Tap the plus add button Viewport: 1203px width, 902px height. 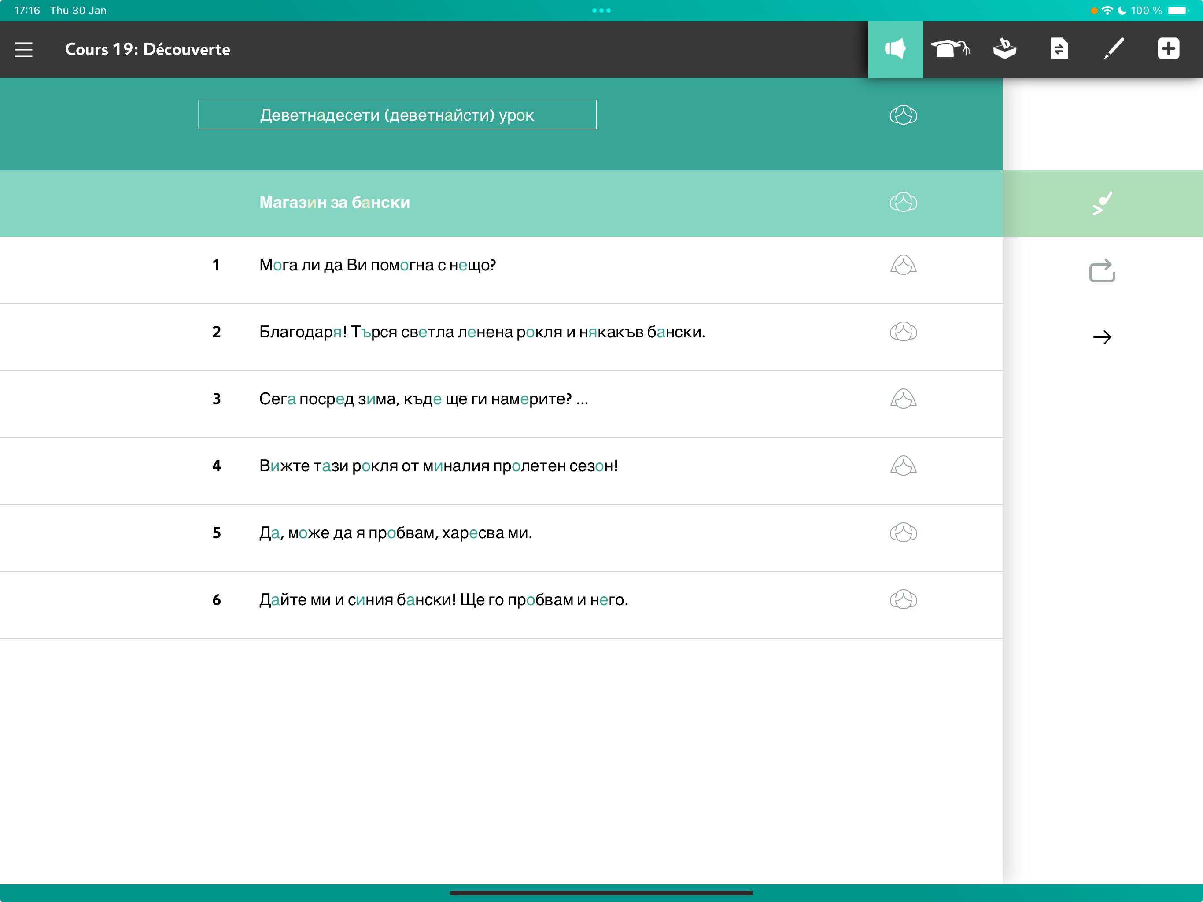point(1168,49)
